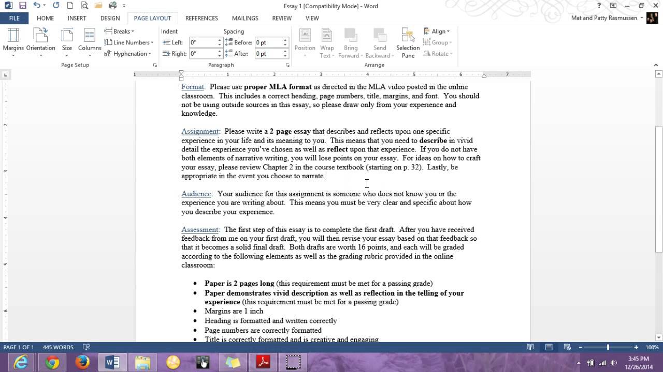Click the proofing errors status icon

pos(87,347)
